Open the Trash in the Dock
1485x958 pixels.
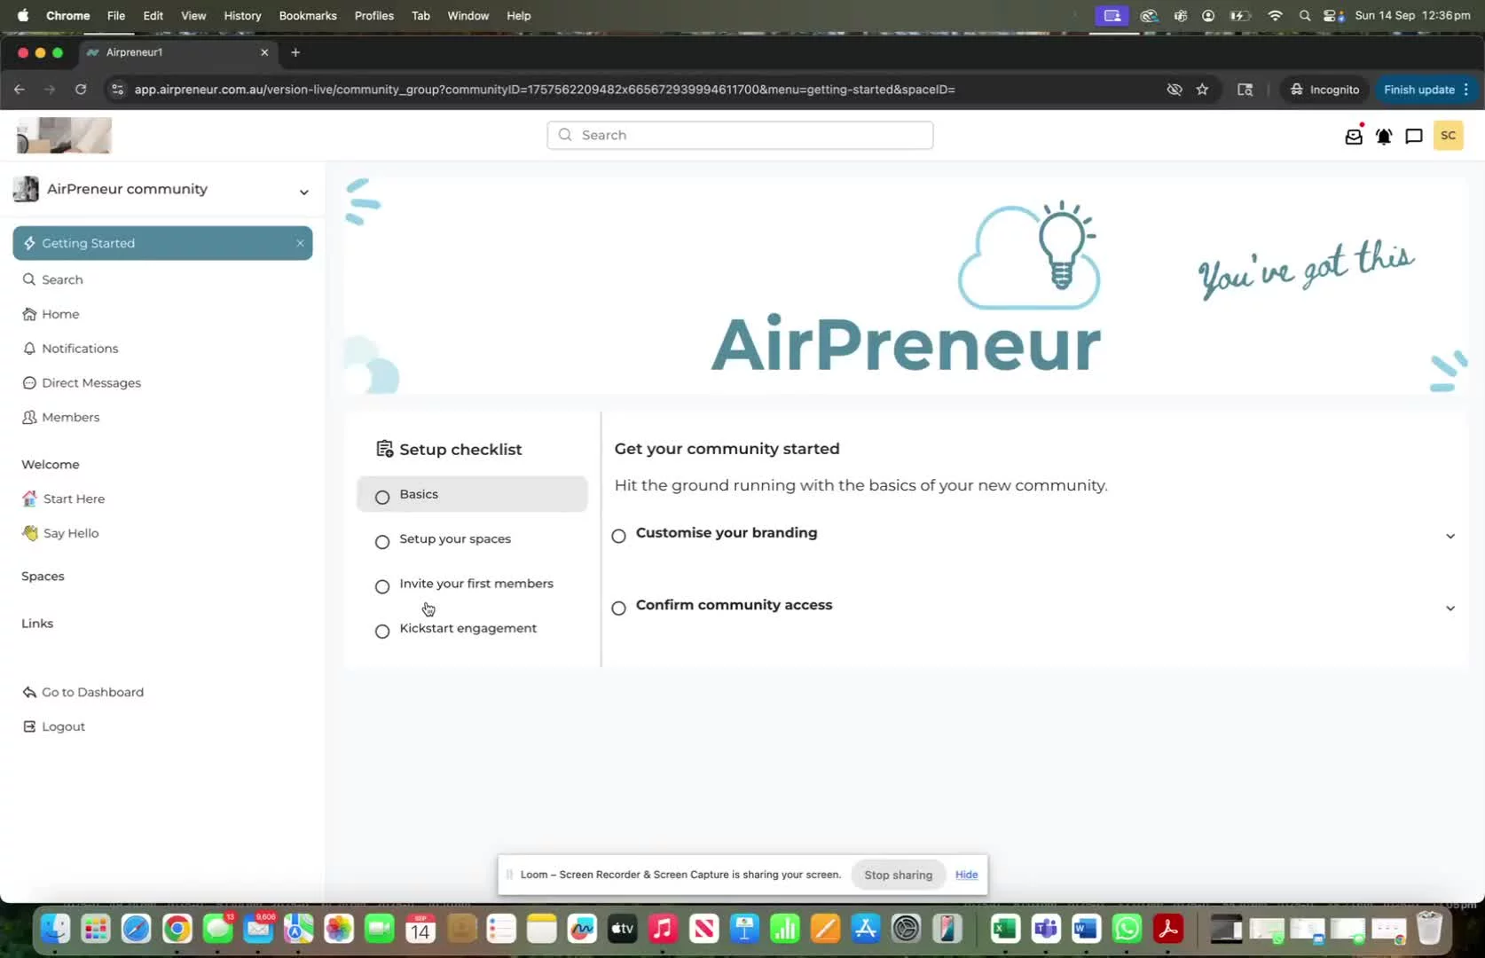click(x=1429, y=929)
